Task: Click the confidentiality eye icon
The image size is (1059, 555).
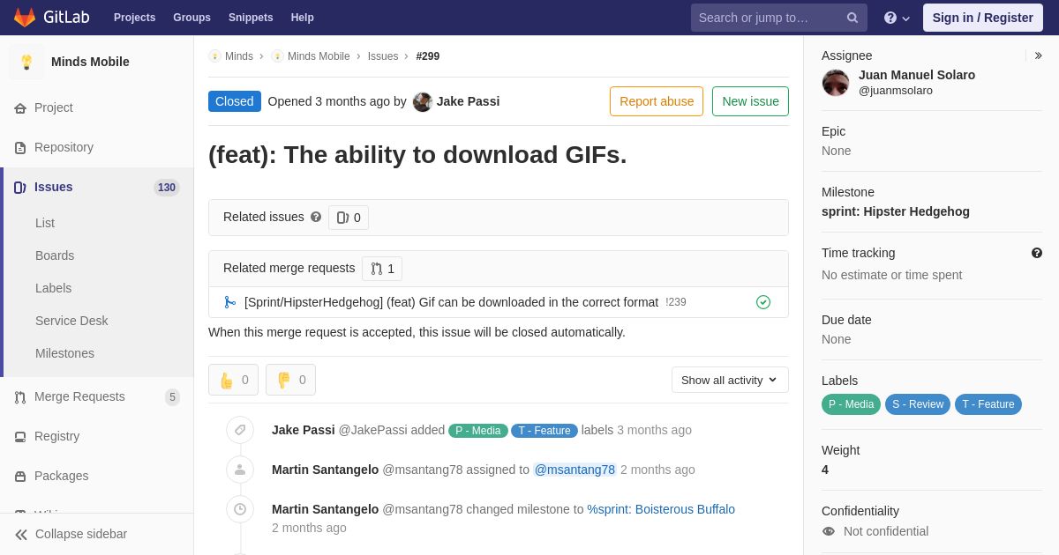Action: coord(829,531)
